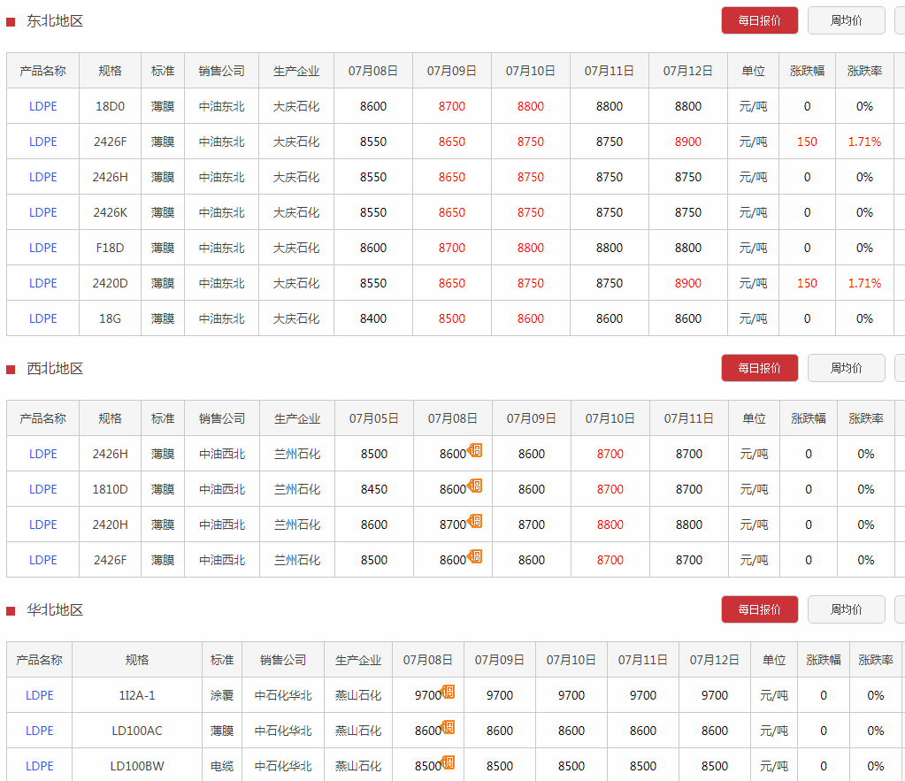Open the LDPE link in the 1810D row
This screenshot has width=905, height=781.
point(42,489)
